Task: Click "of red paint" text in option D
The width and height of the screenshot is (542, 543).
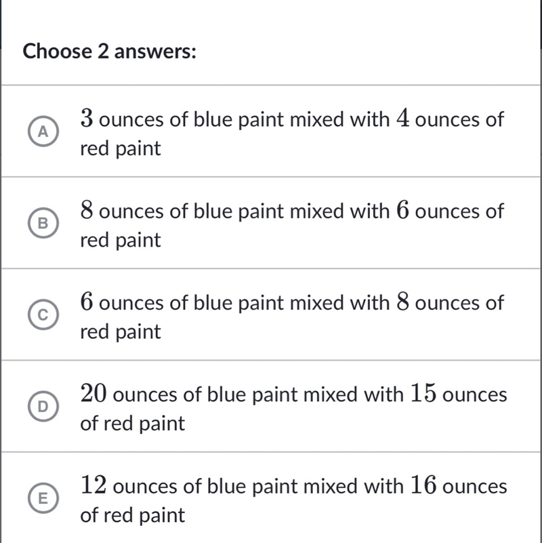Action: pos(133,424)
